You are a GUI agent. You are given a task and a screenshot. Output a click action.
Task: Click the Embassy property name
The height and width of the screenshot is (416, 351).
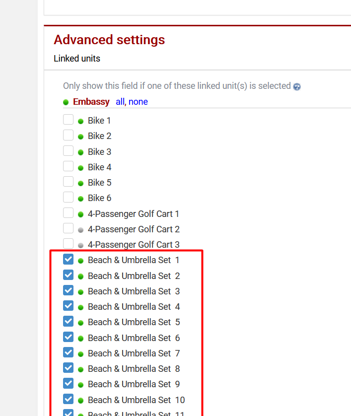point(91,102)
